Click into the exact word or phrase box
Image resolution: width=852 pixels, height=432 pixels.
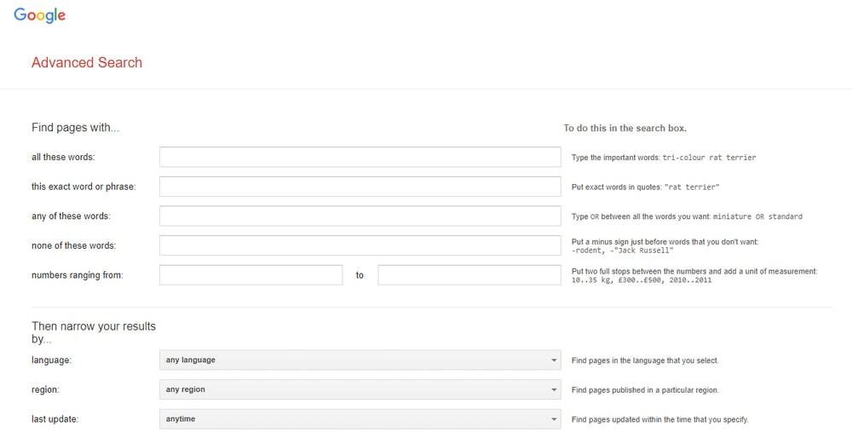click(360, 187)
